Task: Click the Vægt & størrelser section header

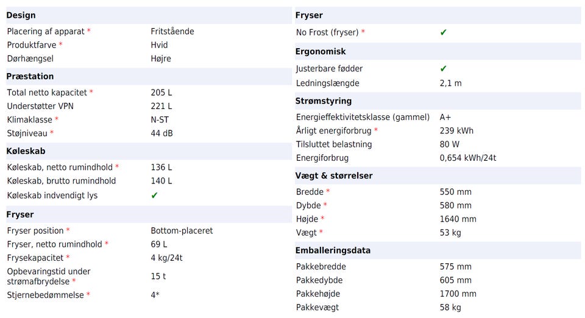Action: click(x=334, y=175)
